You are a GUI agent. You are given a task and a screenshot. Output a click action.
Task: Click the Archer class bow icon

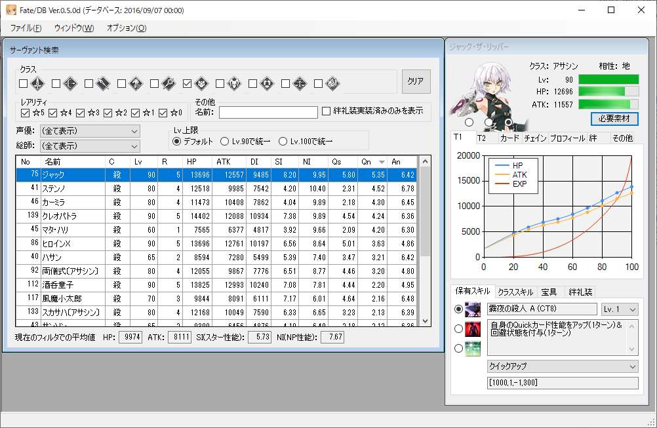point(70,83)
